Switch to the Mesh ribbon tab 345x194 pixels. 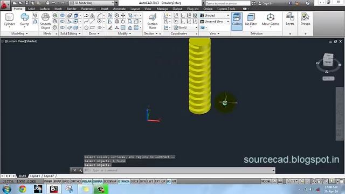pyautogui.click(x=58, y=9)
